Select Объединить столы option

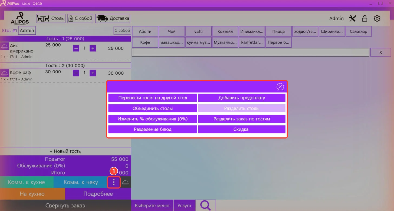coord(153,108)
